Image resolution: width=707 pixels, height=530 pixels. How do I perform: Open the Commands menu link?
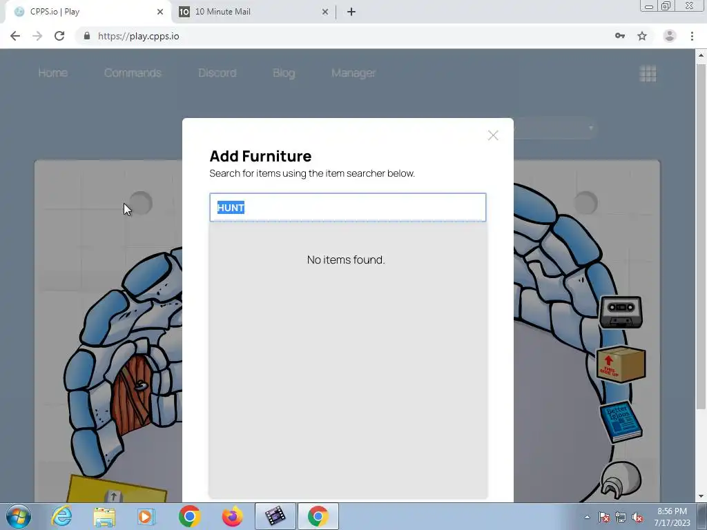click(x=133, y=73)
